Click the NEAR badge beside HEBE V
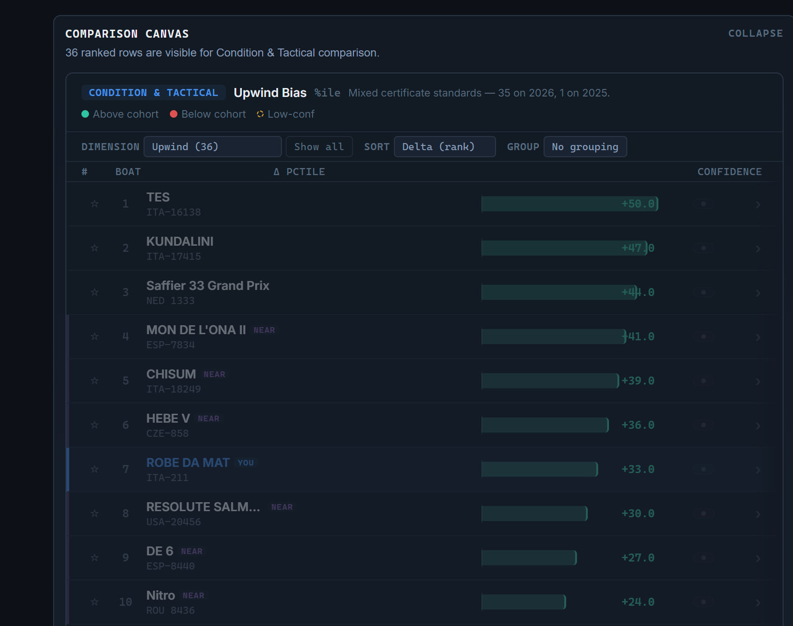The height and width of the screenshot is (626, 793). (x=208, y=418)
